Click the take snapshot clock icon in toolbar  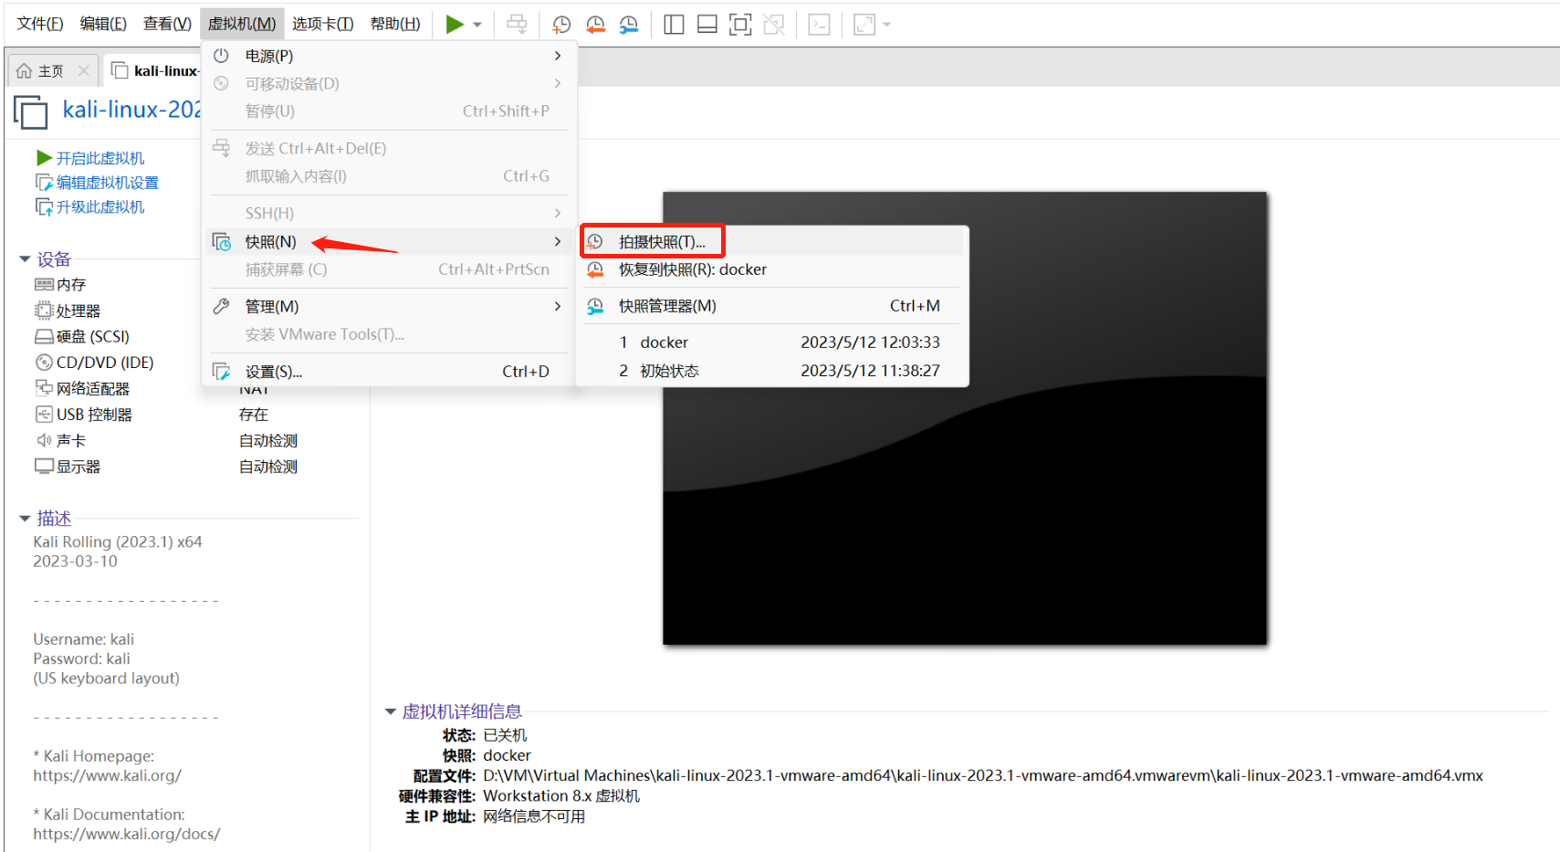point(561,25)
